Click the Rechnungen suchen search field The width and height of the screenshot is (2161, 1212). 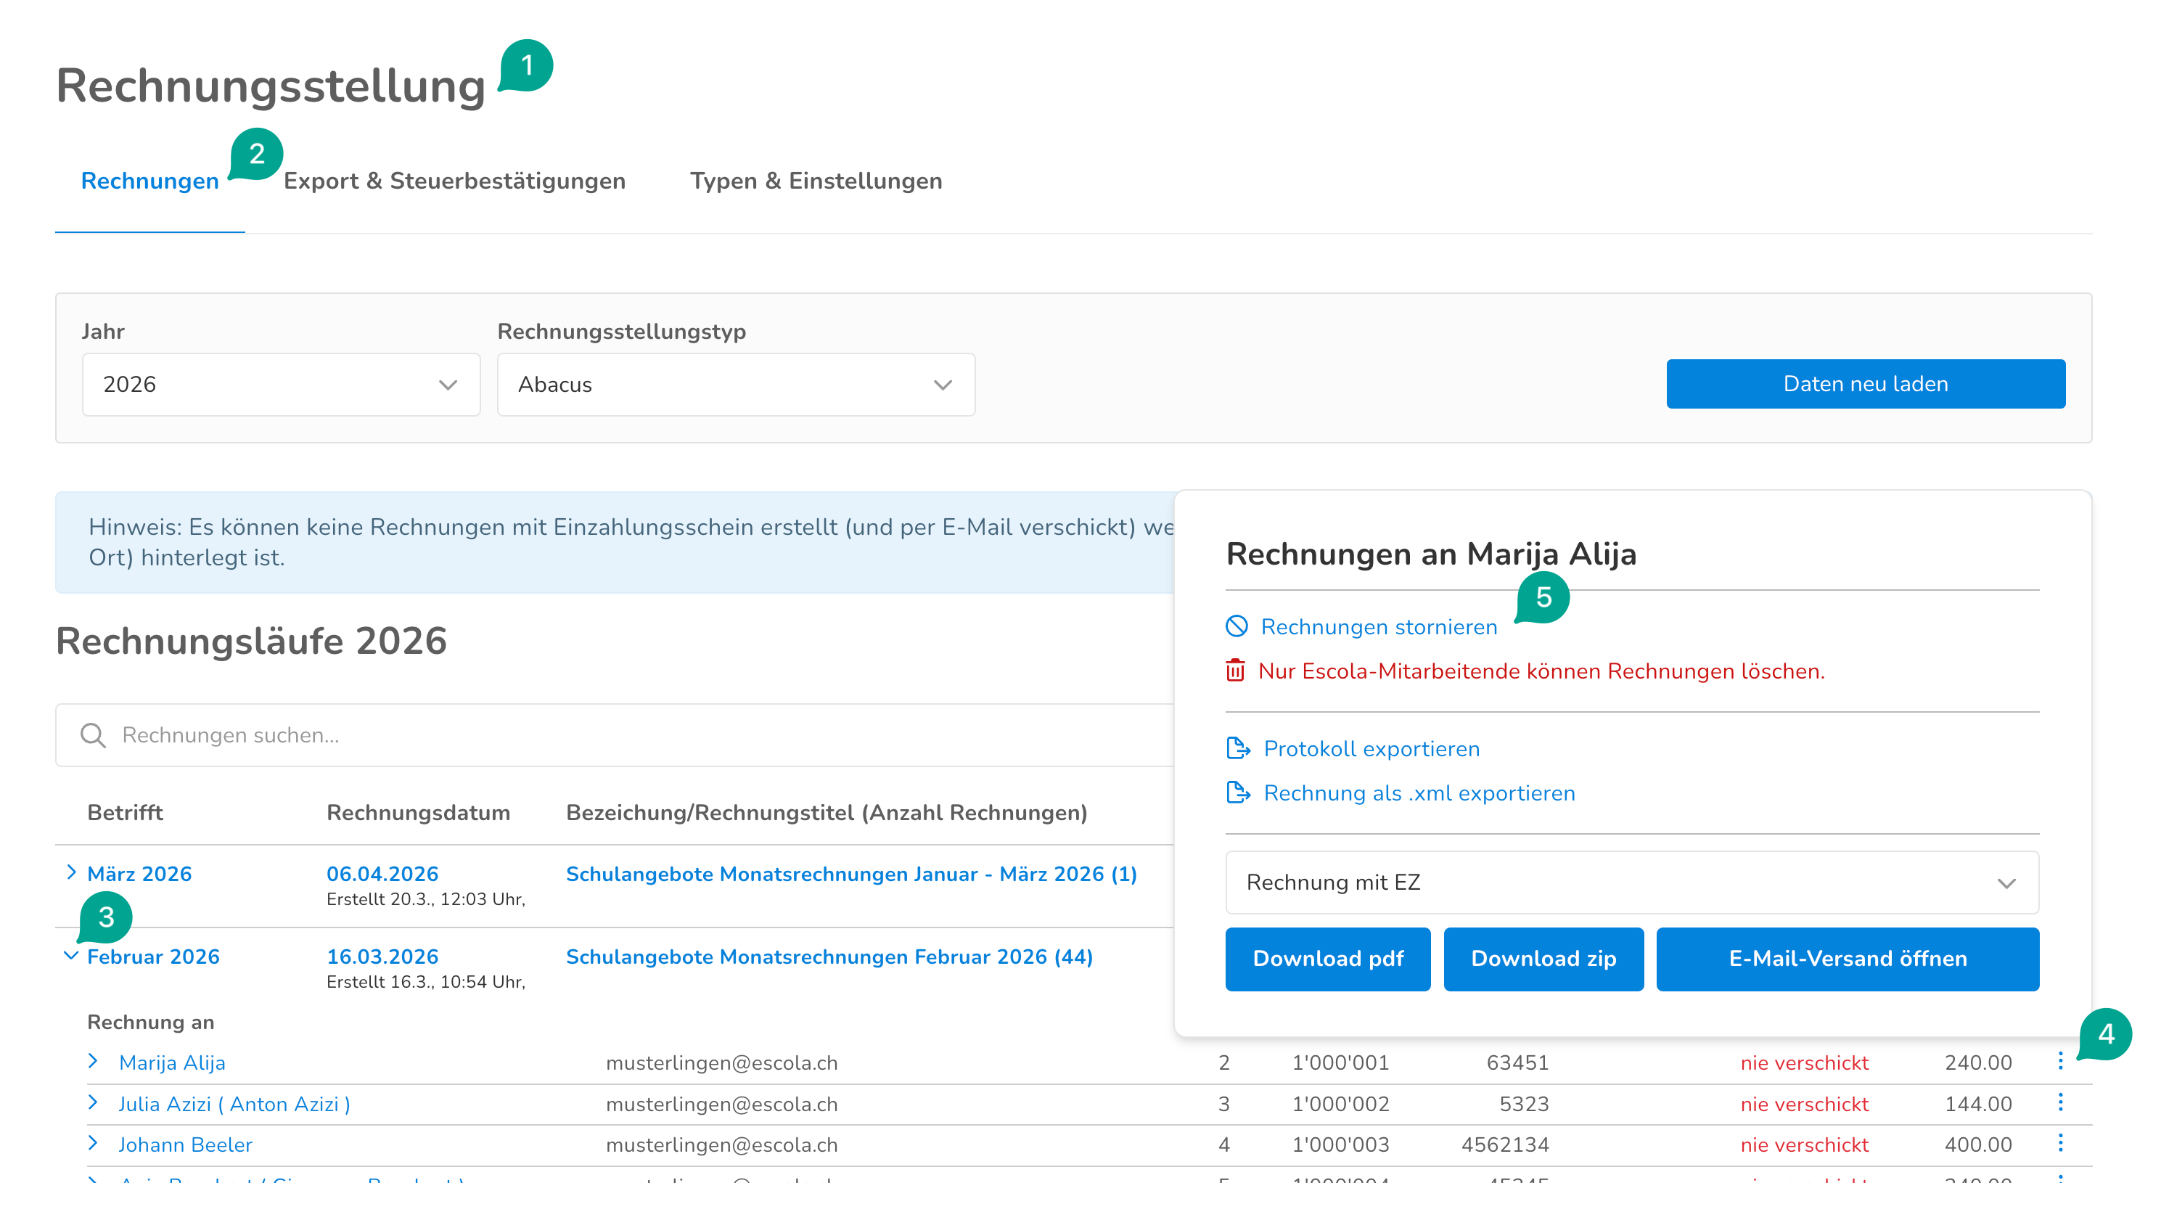(615, 736)
